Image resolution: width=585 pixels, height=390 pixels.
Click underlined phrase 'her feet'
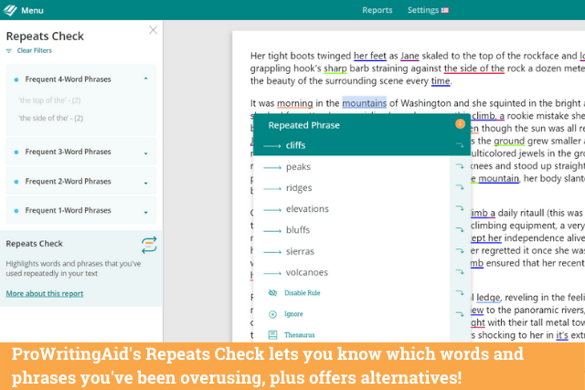[369, 56]
